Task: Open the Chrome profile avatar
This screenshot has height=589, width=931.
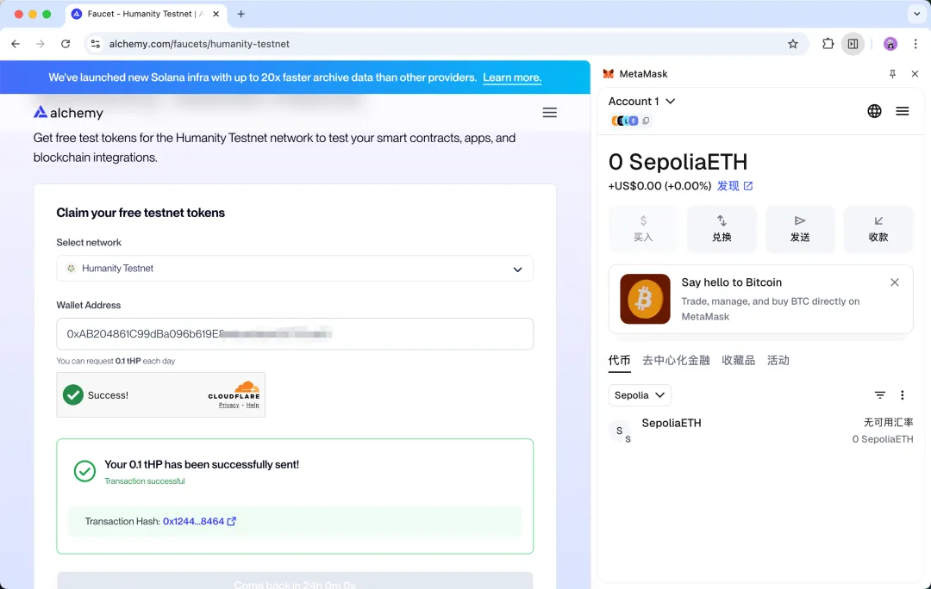Action: pyautogui.click(x=890, y=44)
